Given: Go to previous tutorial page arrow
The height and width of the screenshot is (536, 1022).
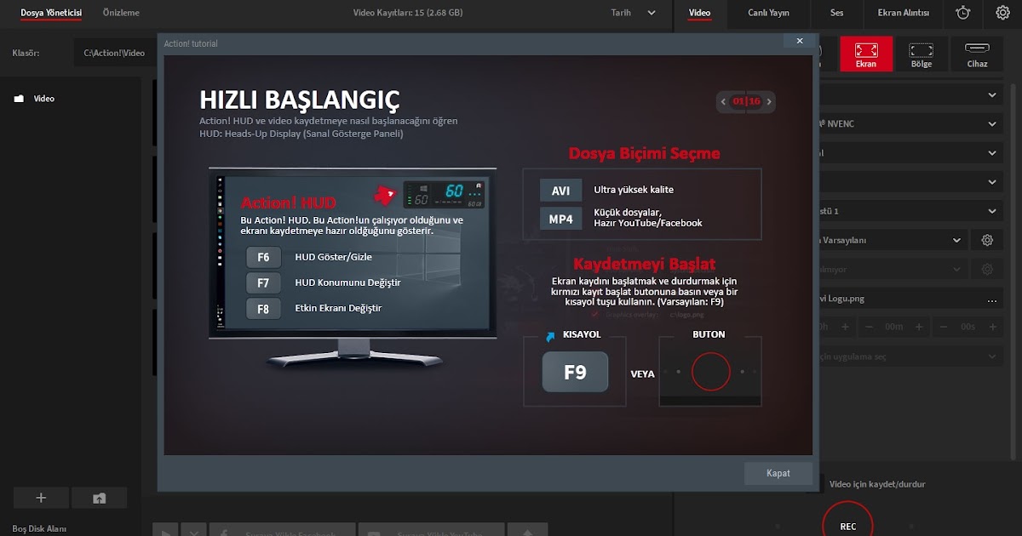Looking at the screenshot, I should pos(723,101).
